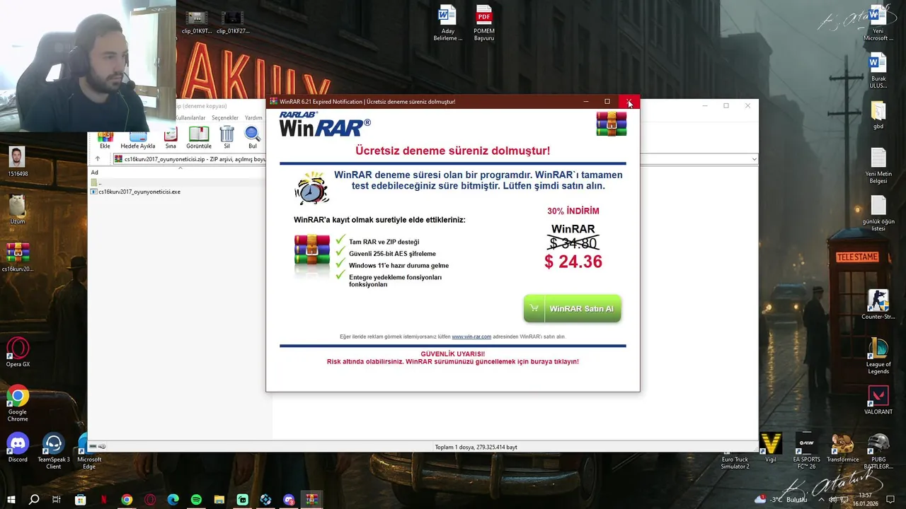Screen dimensions: 906x509
Task: Select cs16kurv20 archive on desktop
Action: click(x=18, y=257)
